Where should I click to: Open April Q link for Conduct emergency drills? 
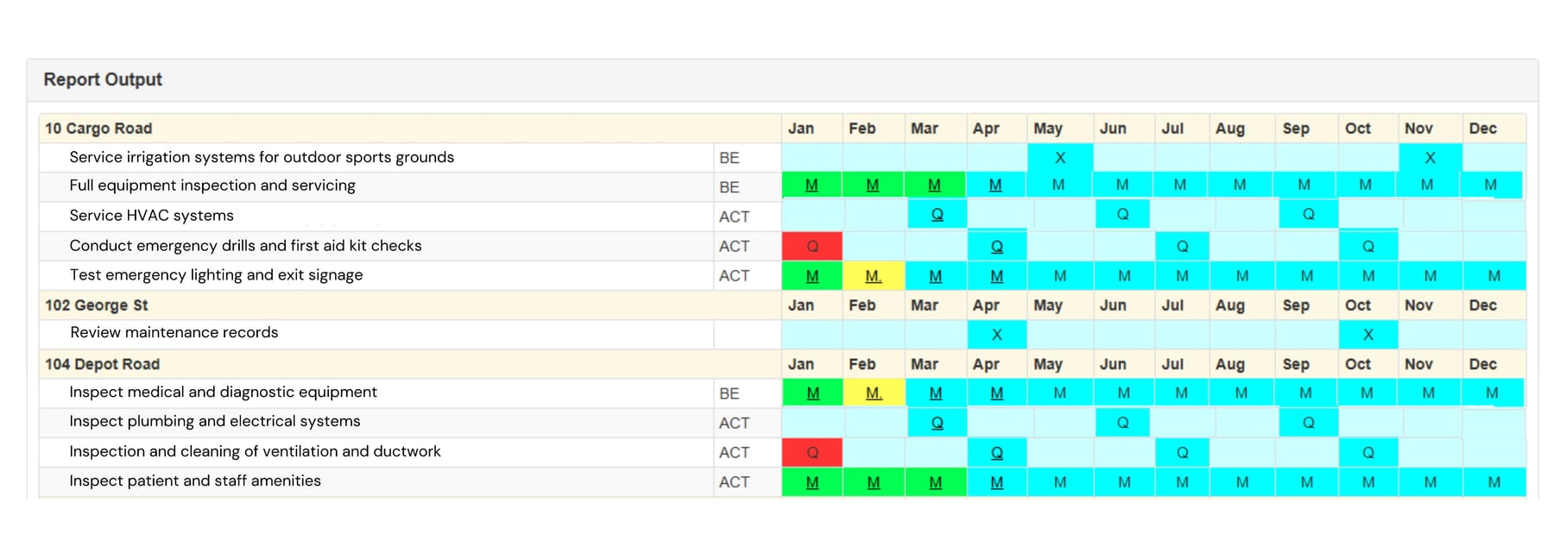997,246
